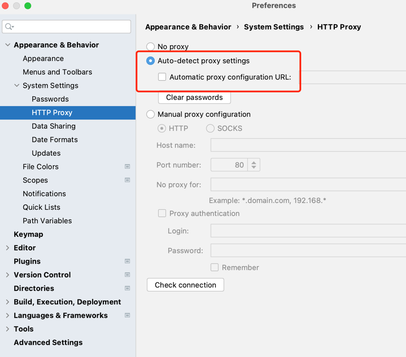The height and width of the screenshot is (357, 406).
Task: Open the Scopes settings page
Action: pos(35,180)
